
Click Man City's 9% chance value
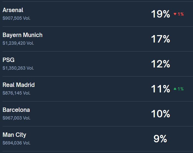[160, 139]
